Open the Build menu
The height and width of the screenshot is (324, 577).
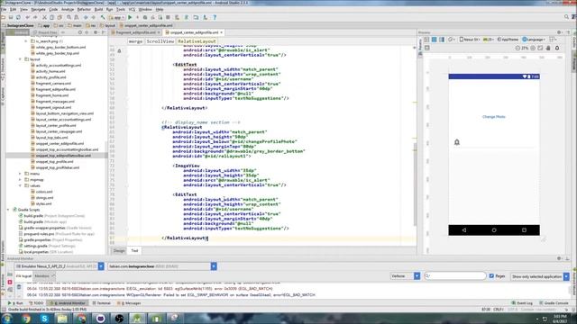click(98, 9)
